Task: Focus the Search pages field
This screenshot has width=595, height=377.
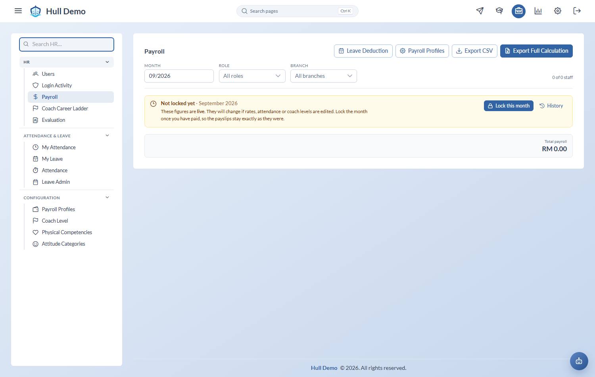Action: 297,11
